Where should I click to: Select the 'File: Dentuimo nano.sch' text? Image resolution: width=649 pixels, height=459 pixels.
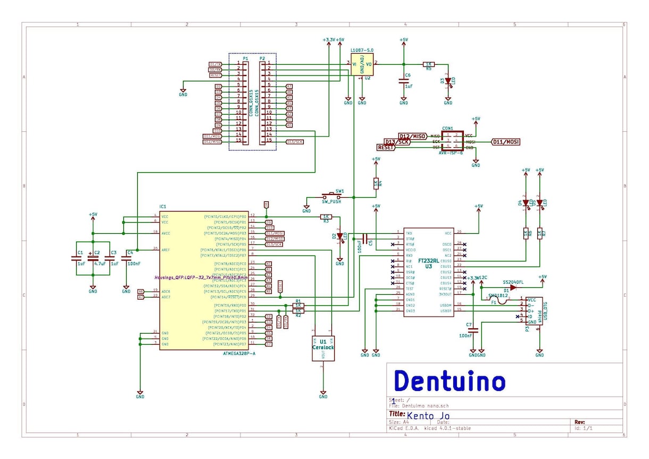(x=419, y=405)
